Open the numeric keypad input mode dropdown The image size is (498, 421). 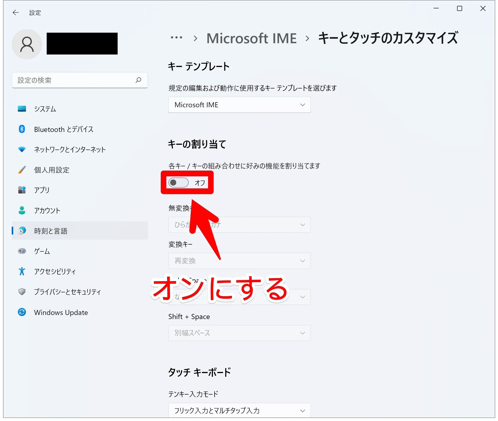pos(239,410)
